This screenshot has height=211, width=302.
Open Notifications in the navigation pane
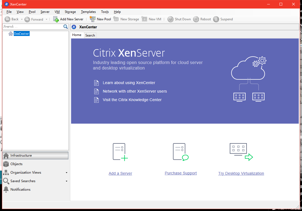coord(35,189)
